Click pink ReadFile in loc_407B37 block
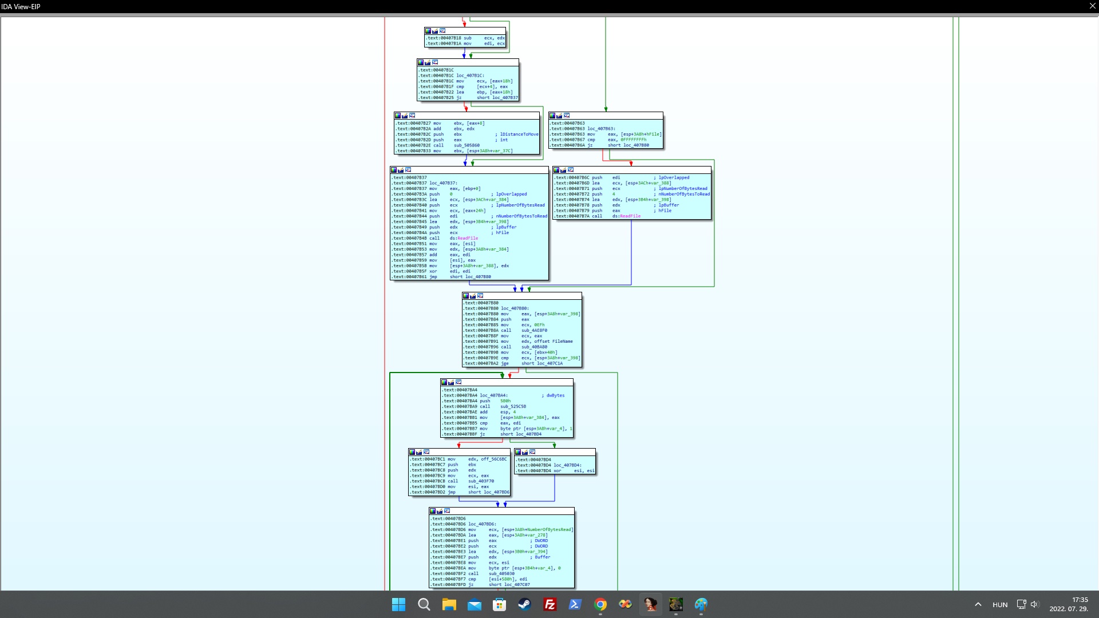Image resolution: width=1099 pixels, height=618 pixels. tap(467, 238)
